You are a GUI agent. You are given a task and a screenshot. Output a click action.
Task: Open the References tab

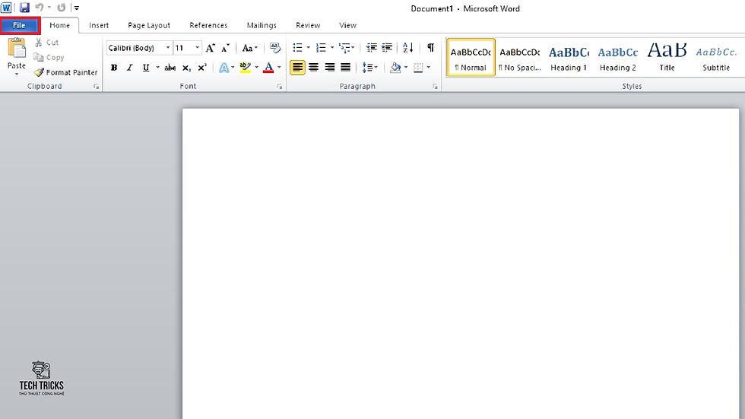coord(208,26)
